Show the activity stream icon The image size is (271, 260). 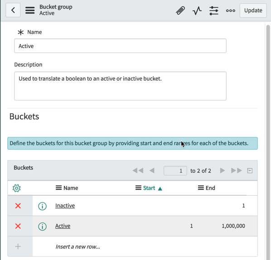(x=197, y=10)
